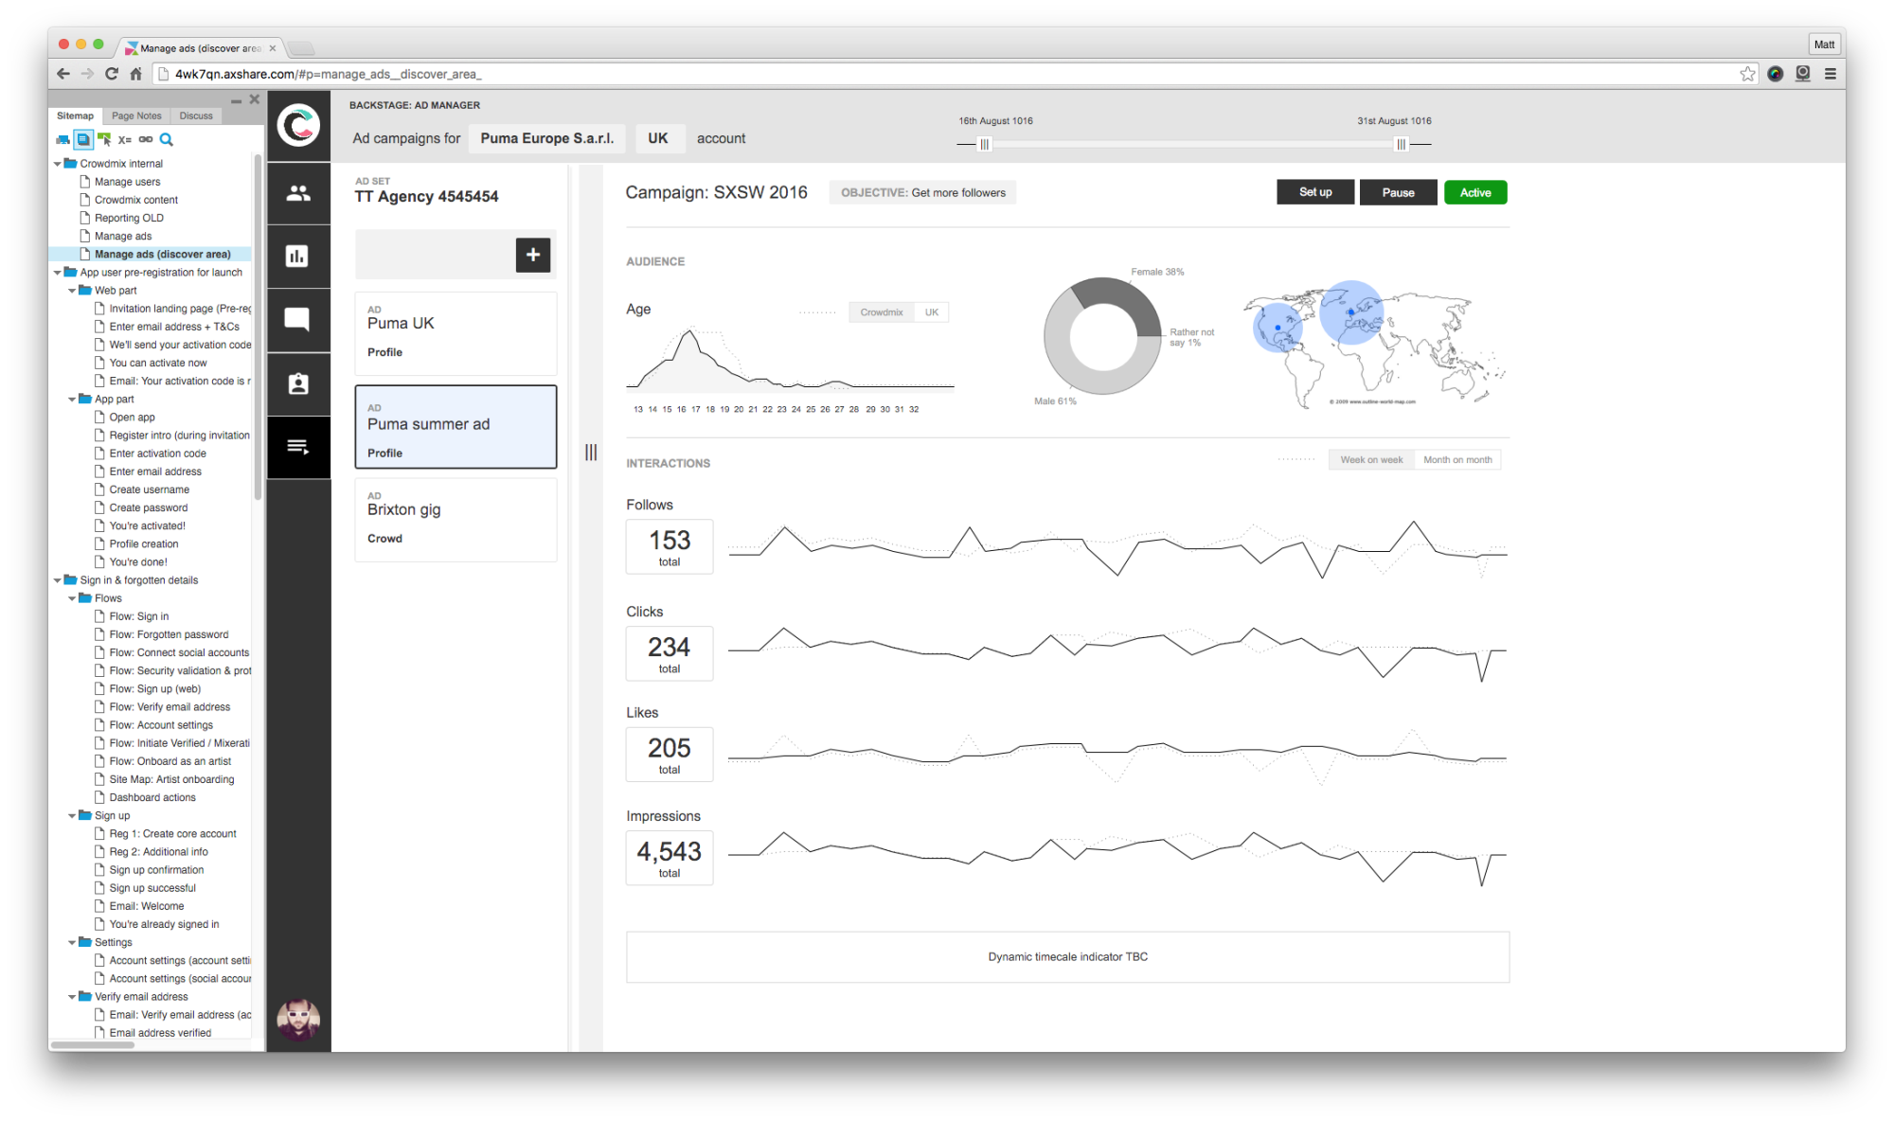Viewport: 1894px width, 1121px height.
Task: Collapse the App part folder arrow
Action: tap(72, 400)
